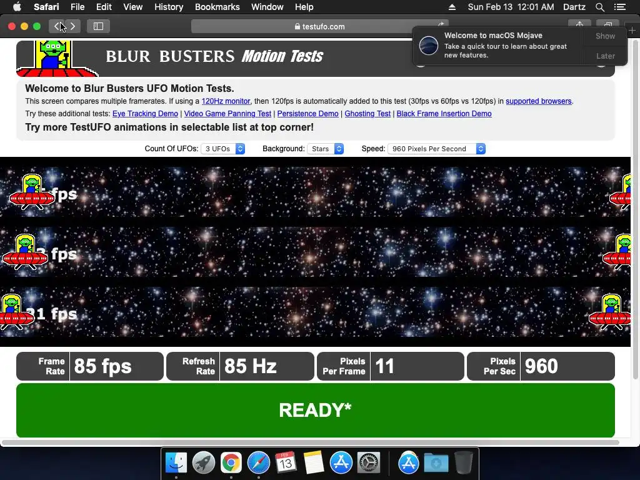Open the Background Stars dropdown
The width and height of the screenshot is (640, 480).
click(x=325, y=149)
